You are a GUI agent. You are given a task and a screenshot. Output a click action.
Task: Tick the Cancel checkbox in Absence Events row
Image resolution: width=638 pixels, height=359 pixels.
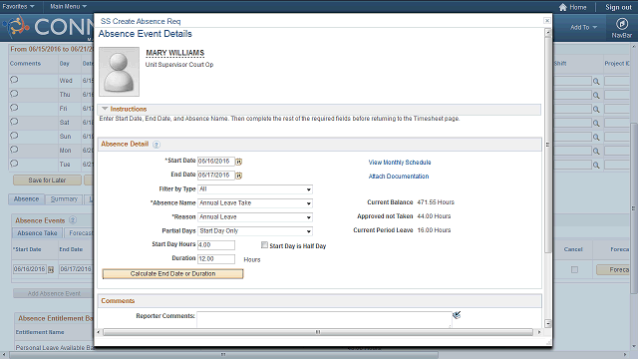574,269
